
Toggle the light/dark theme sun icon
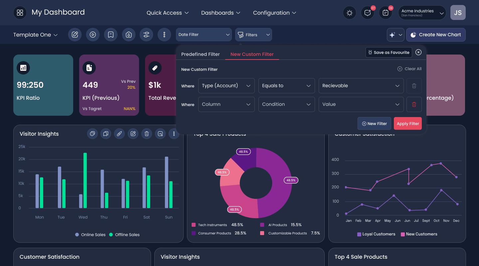[x=350, y=13]
